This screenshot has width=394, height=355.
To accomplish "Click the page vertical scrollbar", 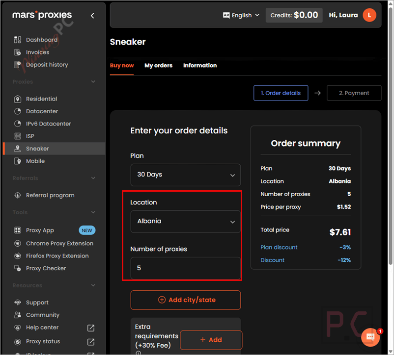I will (x=391, y=135).
